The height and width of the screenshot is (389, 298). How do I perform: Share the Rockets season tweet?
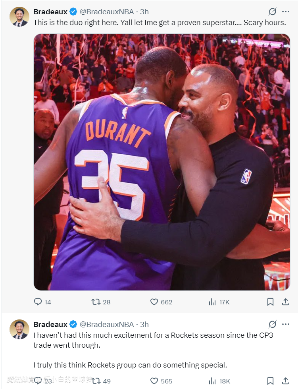point(285,381)
